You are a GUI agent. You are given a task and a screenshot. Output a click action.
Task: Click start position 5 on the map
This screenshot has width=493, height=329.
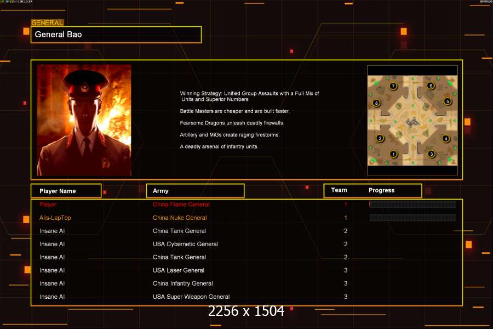pos(448,101)
